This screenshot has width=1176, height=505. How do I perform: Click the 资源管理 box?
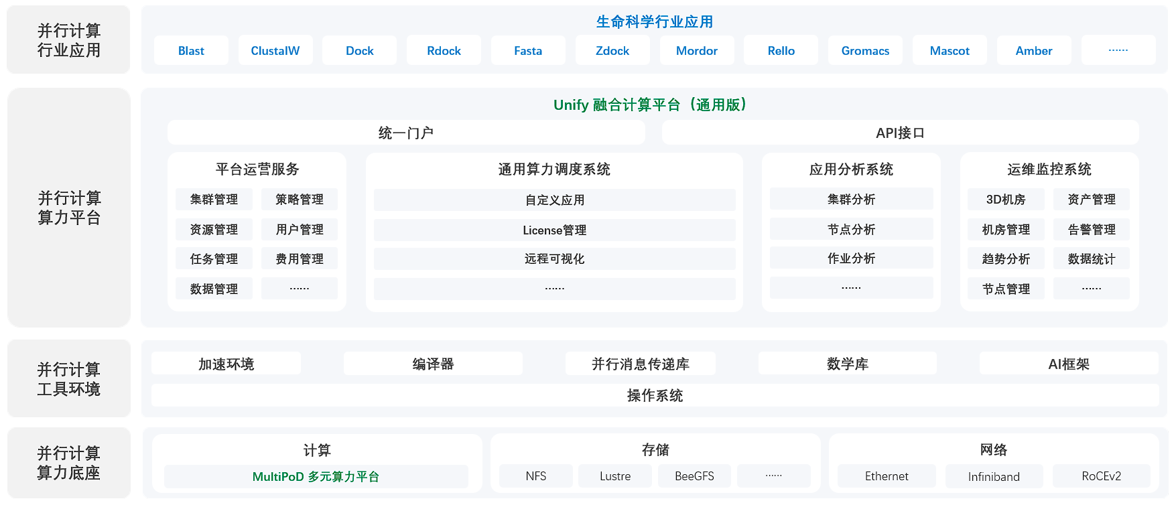[x=214, y=229]
